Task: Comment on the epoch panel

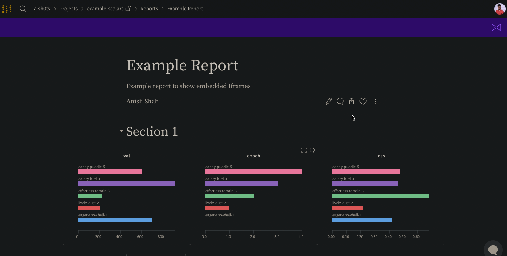Action: tap(312, 150)
